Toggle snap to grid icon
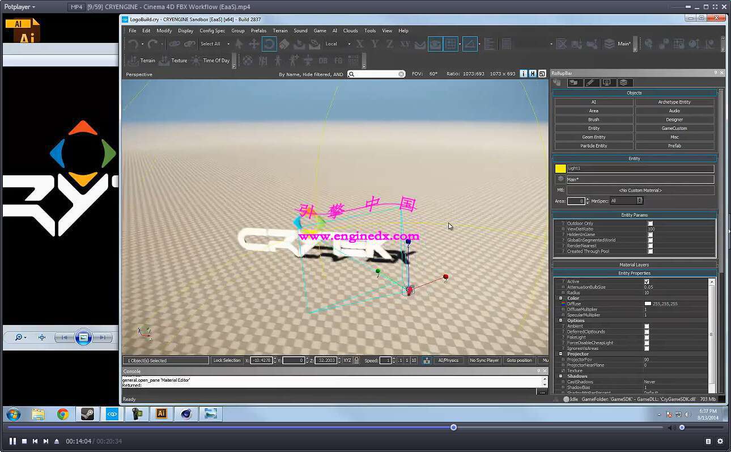731x452 pixels. click(450, 44)
